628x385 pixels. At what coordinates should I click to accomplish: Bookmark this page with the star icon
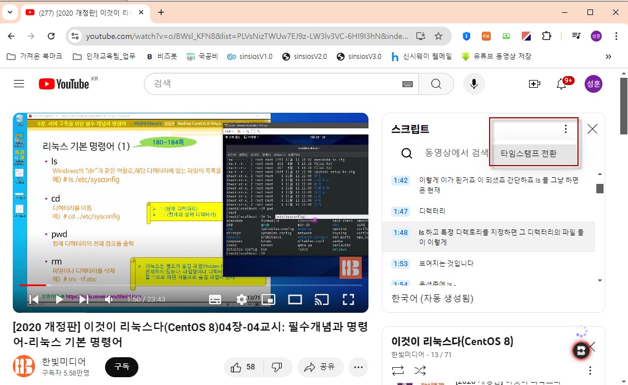click(438, 36)
